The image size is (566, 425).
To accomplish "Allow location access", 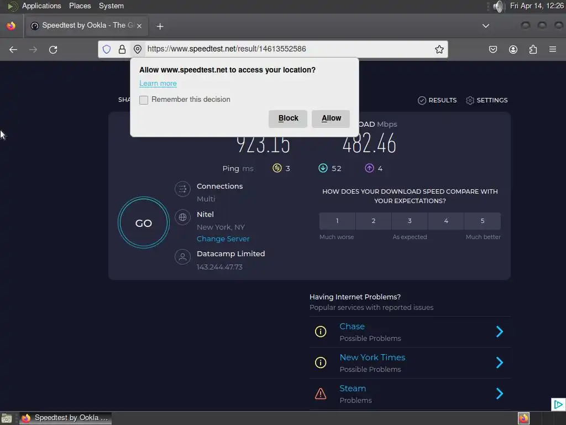I will 331,118.
